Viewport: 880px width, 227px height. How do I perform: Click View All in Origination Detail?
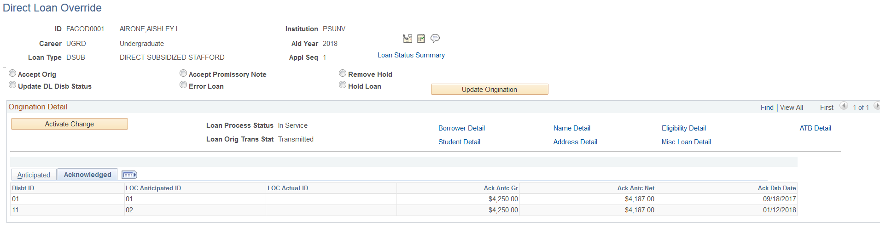(x=791, y=108)
